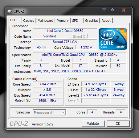Click the empty Level 3 size field
139x138 pixels.
coord(96,101)
